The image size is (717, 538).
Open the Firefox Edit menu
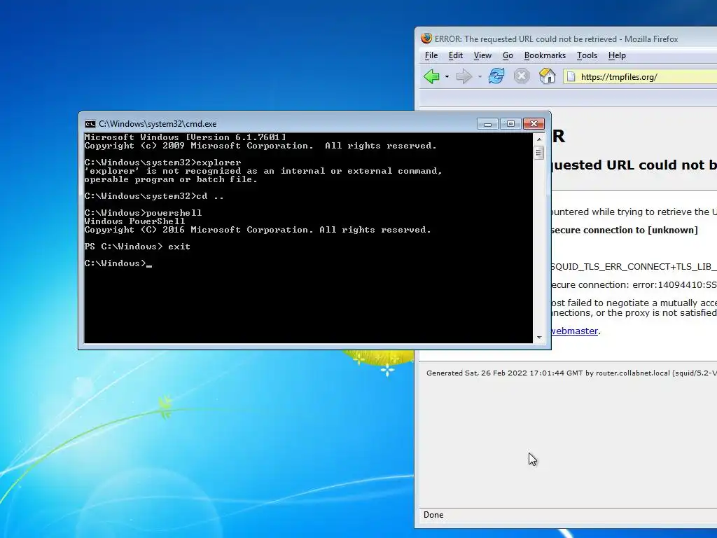455,55
